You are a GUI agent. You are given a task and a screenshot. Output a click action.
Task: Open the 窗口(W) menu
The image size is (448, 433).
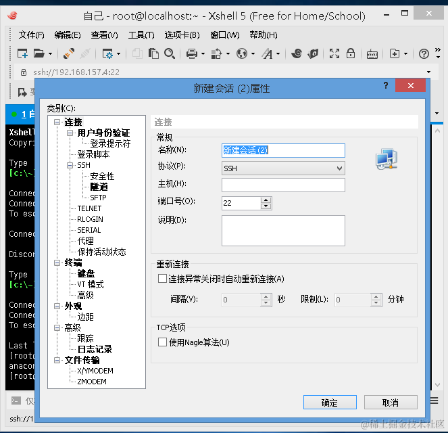[x=225, y=35]
